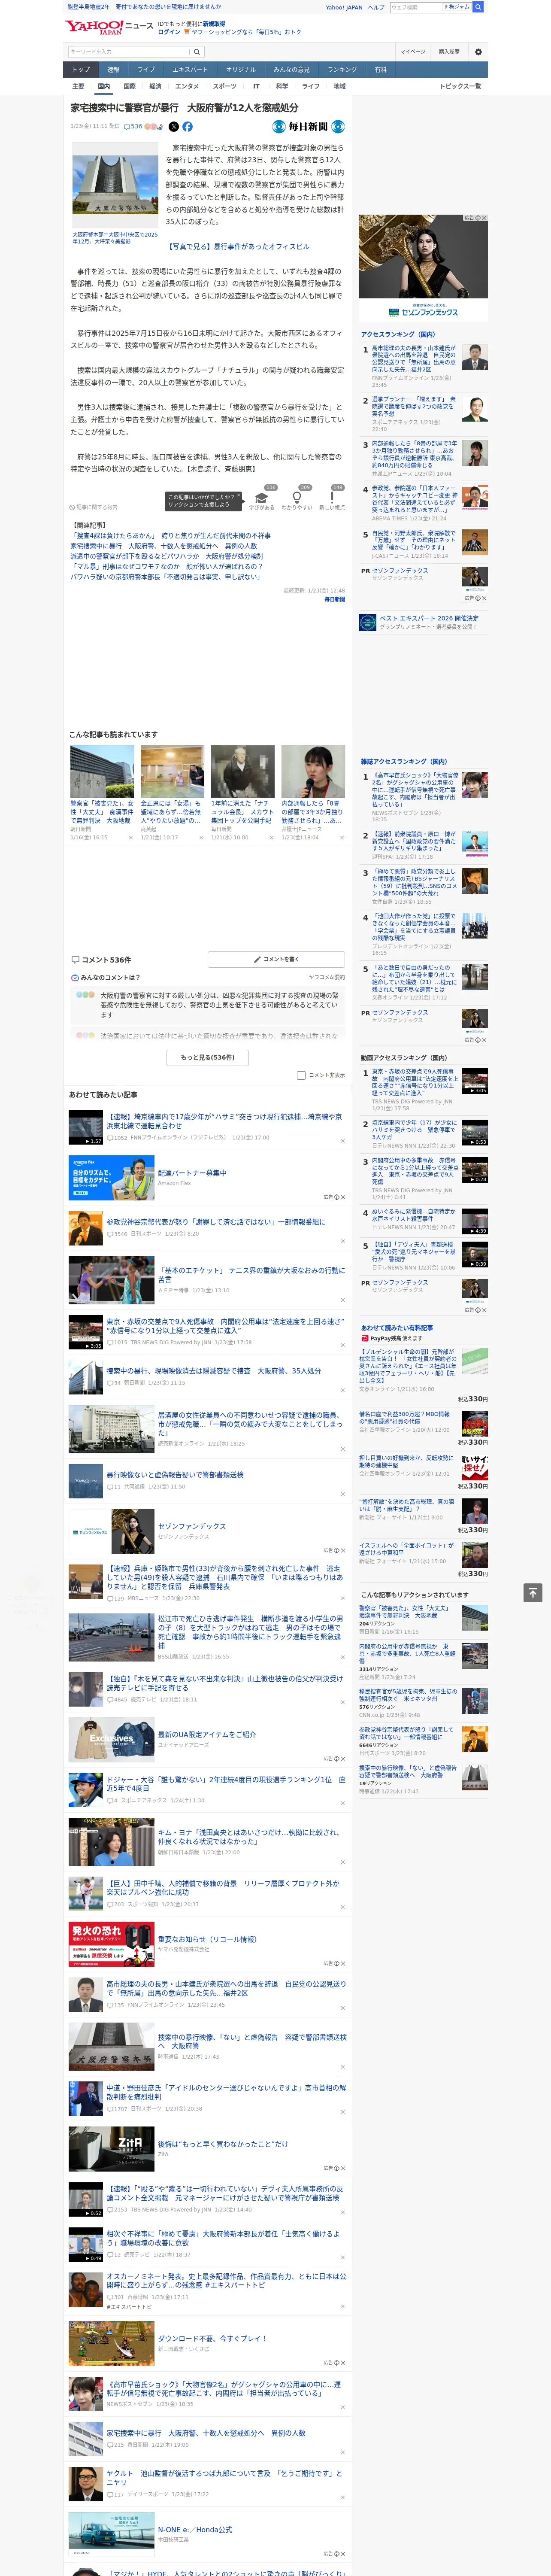This screenshot has height=2576, width=551.
Task: Open the 内閣過残したら「8億の部屋」 recommended card
Action: click(313, 793)
